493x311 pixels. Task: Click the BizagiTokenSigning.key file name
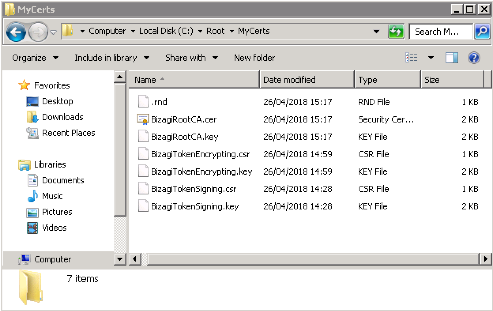(x=195, y=206)
